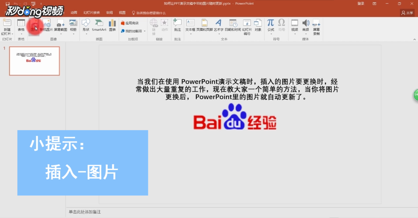Collapse the ribbon with the chevron
This screenshot has height=218, width=418.
coord(414,39)
